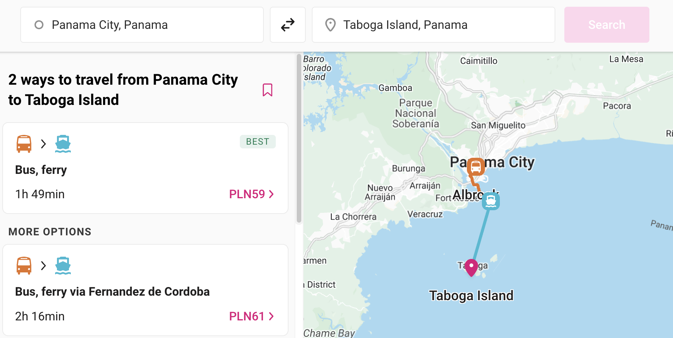
Task: Swap origin and destination with arrows button
Action: [288, 25]
